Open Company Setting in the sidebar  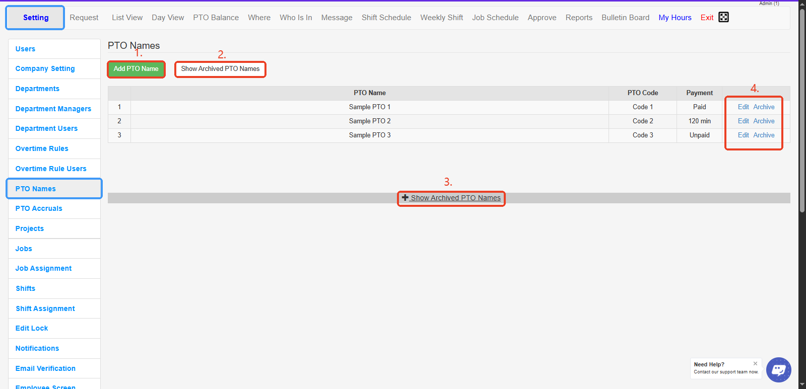click(45, 68)
